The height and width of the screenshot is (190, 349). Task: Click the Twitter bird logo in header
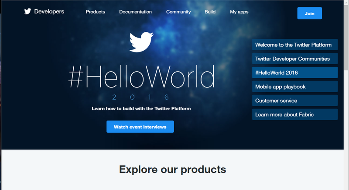27,11
